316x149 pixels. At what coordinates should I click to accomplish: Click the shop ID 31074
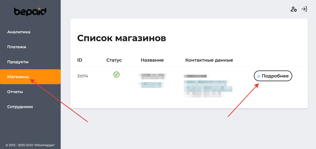click(83, 76)
